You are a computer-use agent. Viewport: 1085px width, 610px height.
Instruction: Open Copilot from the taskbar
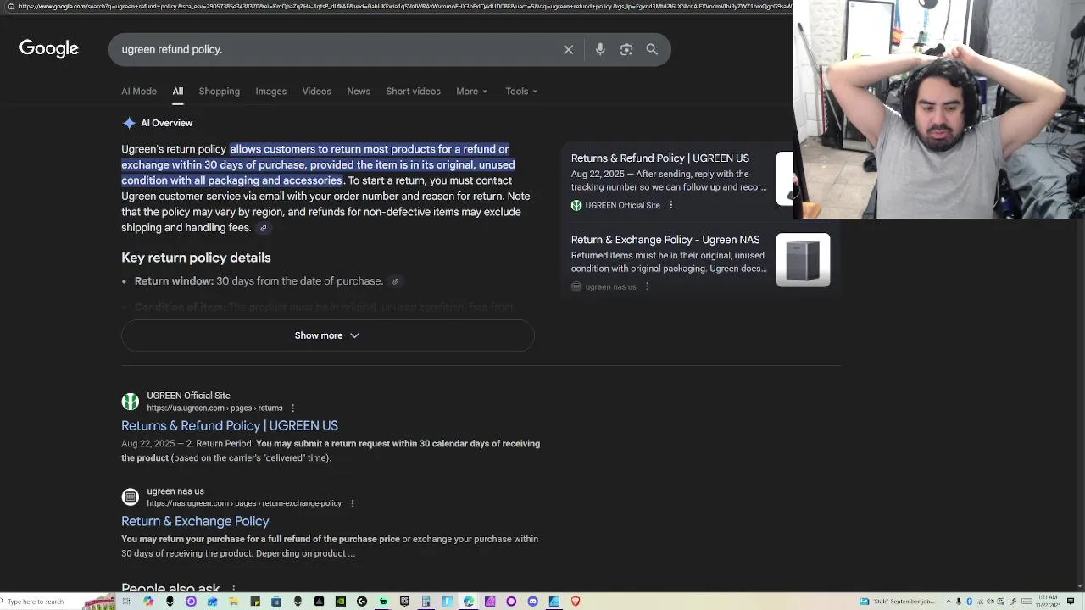148,602
